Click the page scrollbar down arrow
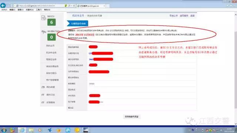237x133 pixels. [x=236, y=124]
